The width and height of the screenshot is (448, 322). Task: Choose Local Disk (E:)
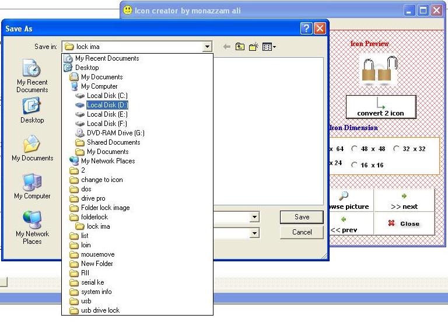pos(138,114)
